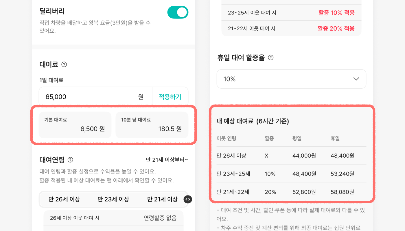Click the chevron on the 10% dropdown
This screenshot has width=405, height=231.
tap(356, 79)
